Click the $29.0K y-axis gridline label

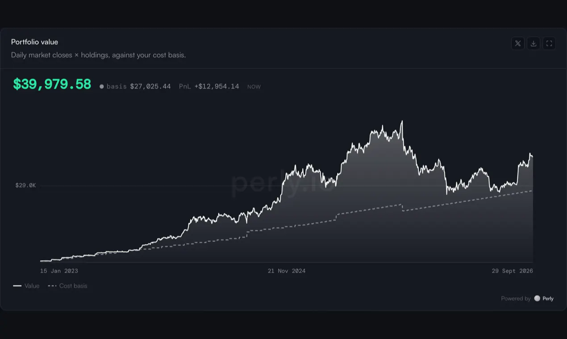(x=25, y=185)
